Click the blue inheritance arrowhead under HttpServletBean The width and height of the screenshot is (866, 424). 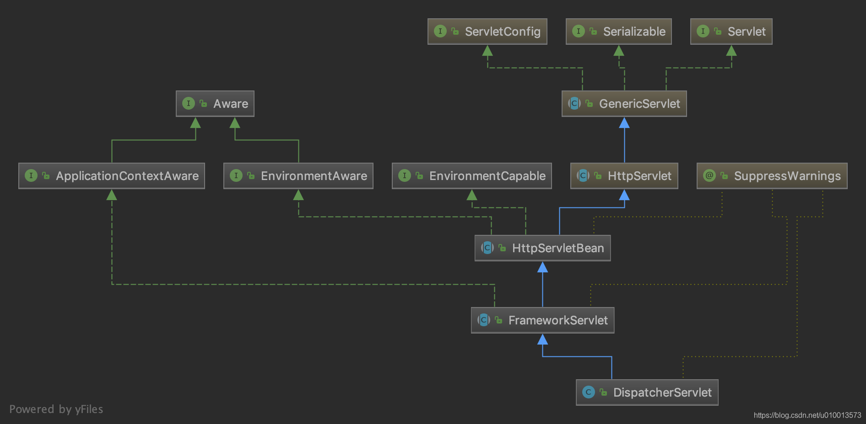[542, 267]
